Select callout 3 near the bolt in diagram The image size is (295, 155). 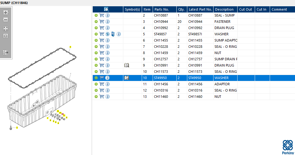click(17, 127)
